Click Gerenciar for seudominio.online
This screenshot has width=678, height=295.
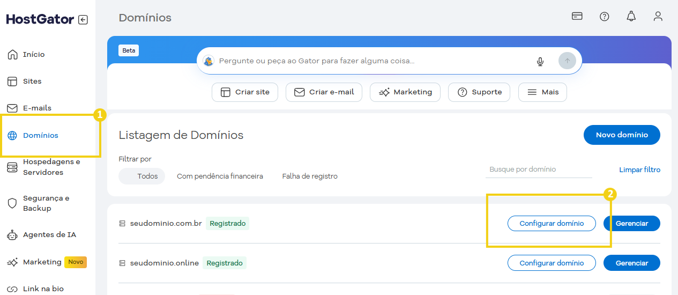pyautogui.click(x=632, y=263)
